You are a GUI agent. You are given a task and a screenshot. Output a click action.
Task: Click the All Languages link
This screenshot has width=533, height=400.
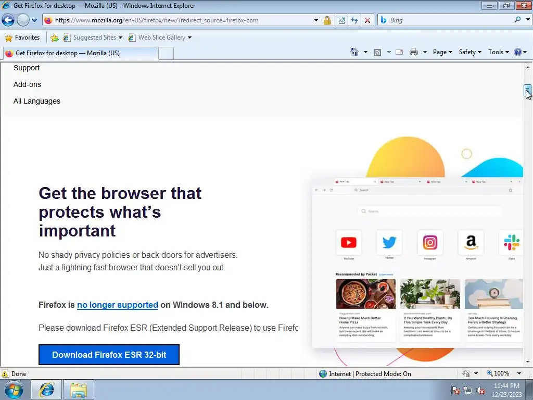point(37,101)
